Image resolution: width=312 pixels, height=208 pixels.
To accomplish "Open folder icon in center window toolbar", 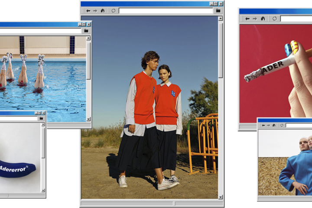I will [x=218, y=11].
